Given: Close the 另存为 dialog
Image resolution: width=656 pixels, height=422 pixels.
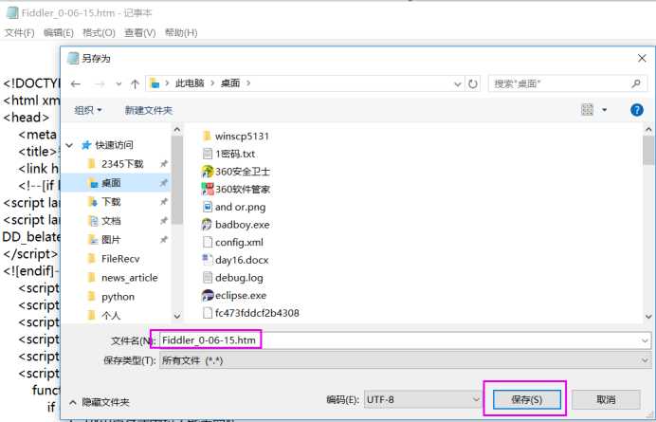Looking at the screenshot, I should 642,58.
